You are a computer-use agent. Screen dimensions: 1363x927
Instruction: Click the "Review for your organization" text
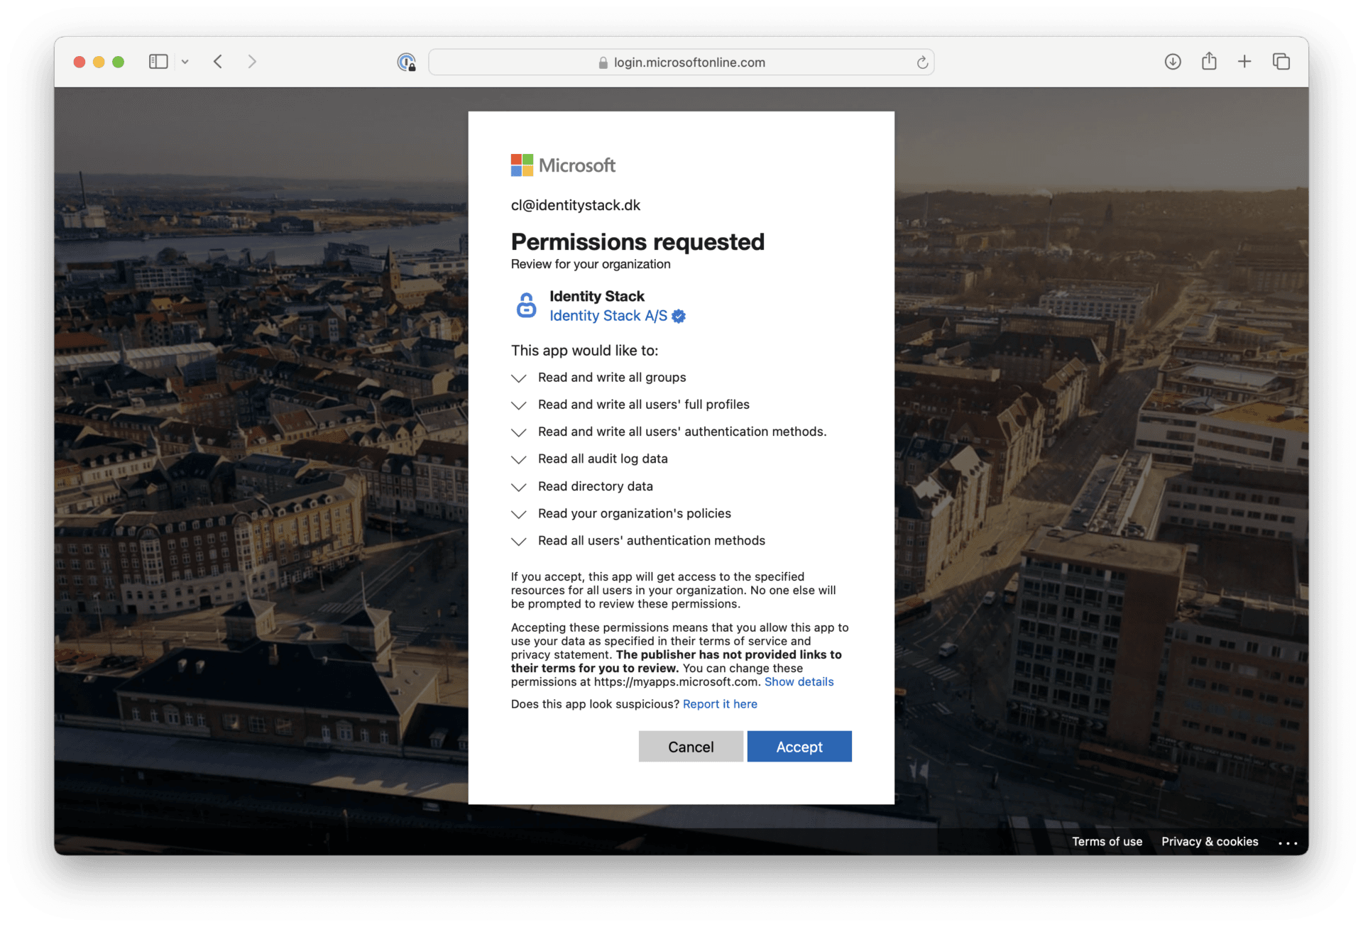[591, 264]
